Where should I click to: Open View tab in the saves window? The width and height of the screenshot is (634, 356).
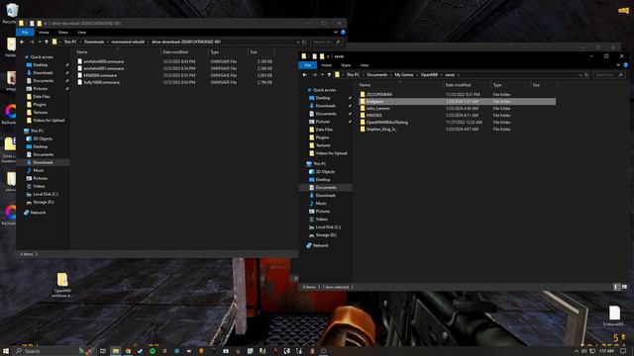[365, 65]
